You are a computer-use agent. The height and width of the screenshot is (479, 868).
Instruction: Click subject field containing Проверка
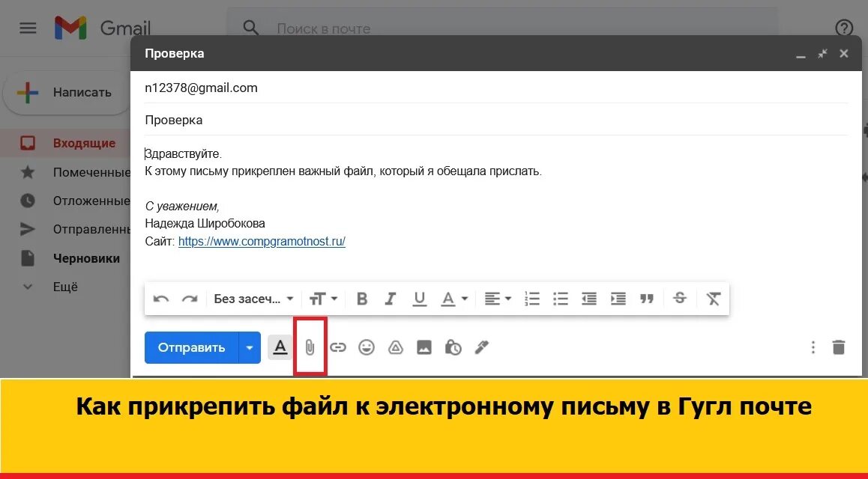[496, 120]
